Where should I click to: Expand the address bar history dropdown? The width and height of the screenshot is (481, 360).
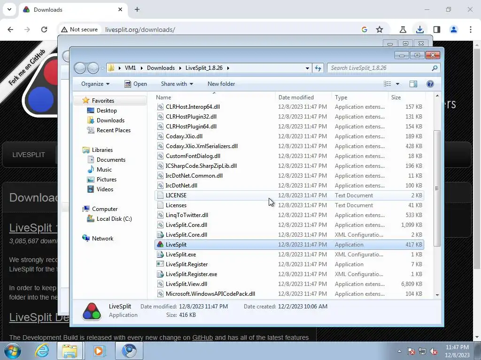(x=307, y=68)
